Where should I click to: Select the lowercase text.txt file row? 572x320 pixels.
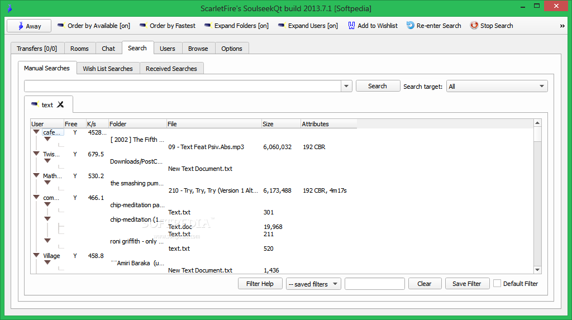pyautogui.click(x=179, y=249)
